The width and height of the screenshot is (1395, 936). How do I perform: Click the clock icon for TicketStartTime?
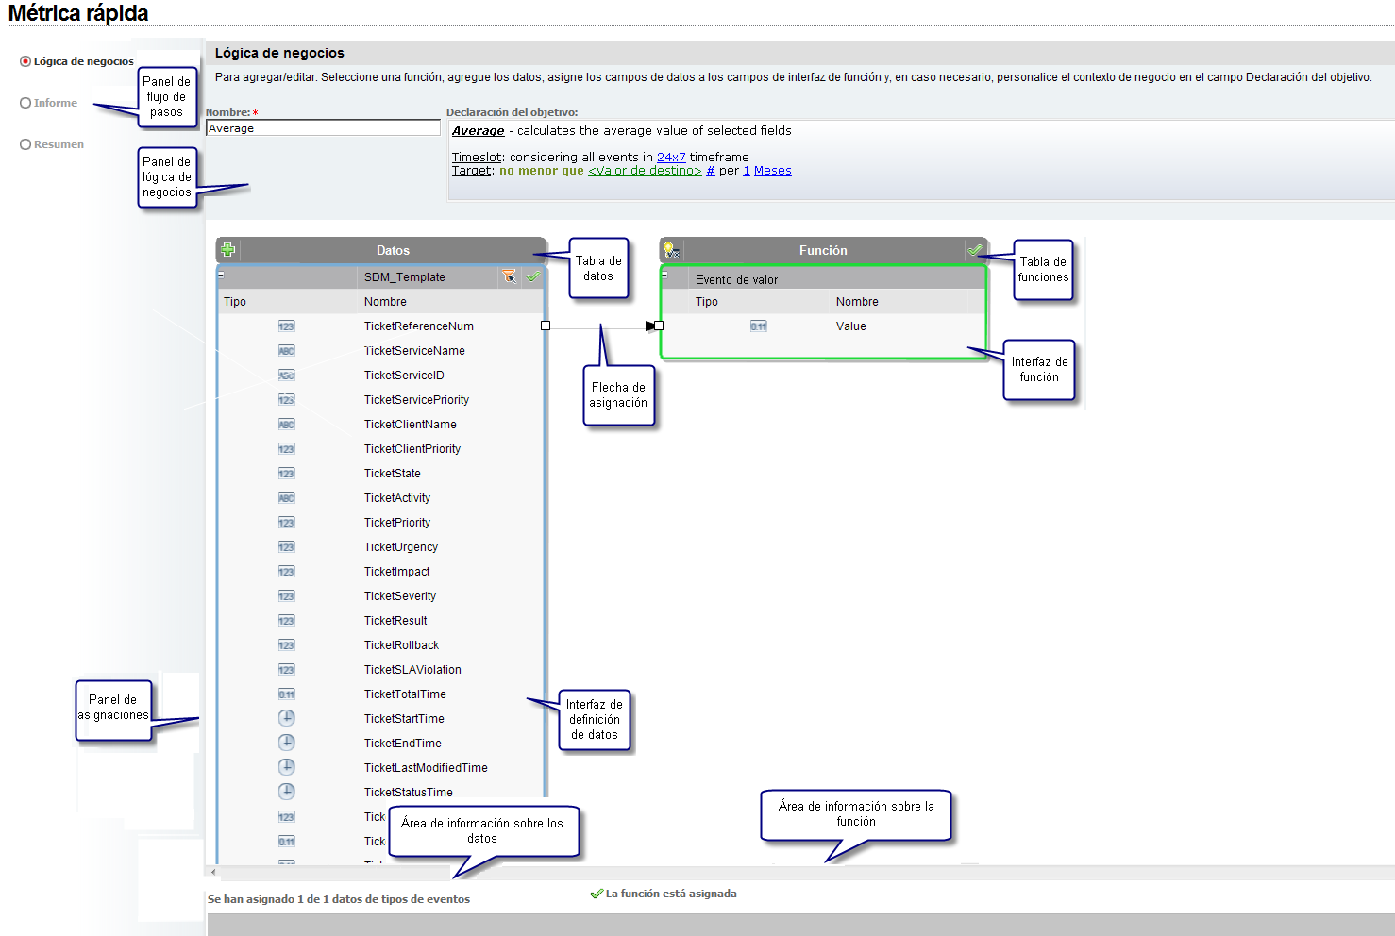click(287, 718)
